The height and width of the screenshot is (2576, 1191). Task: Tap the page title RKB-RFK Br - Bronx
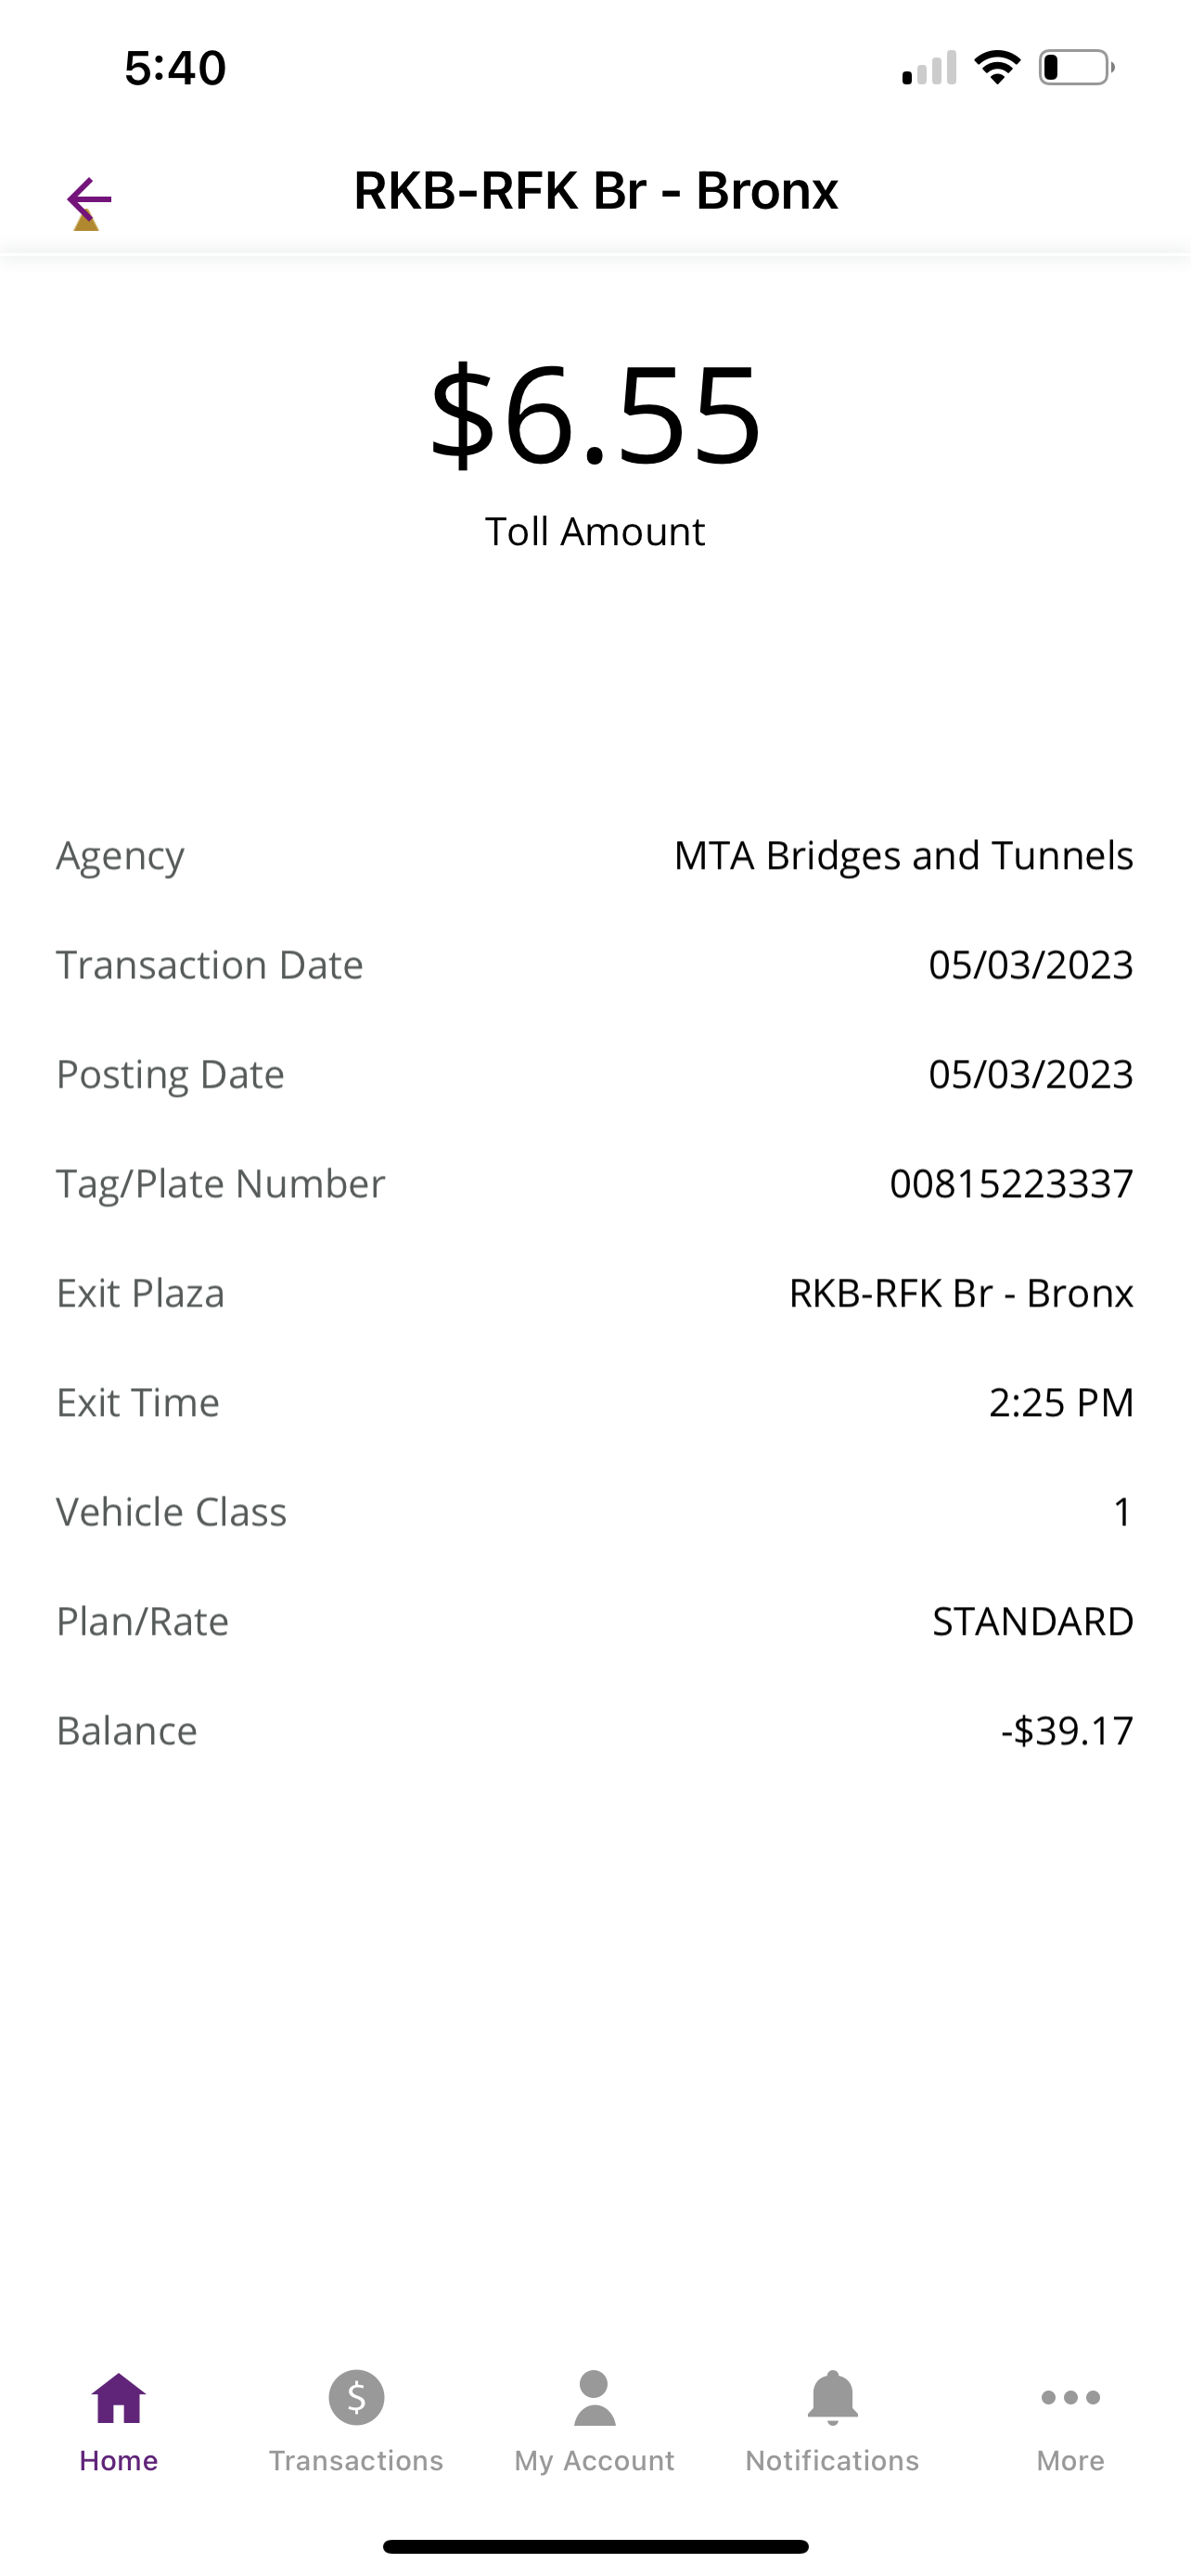point(595,190)
